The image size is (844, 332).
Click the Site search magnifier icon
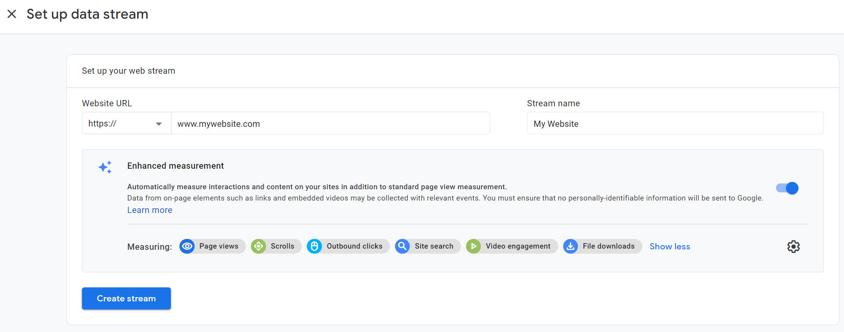(402, 246)
